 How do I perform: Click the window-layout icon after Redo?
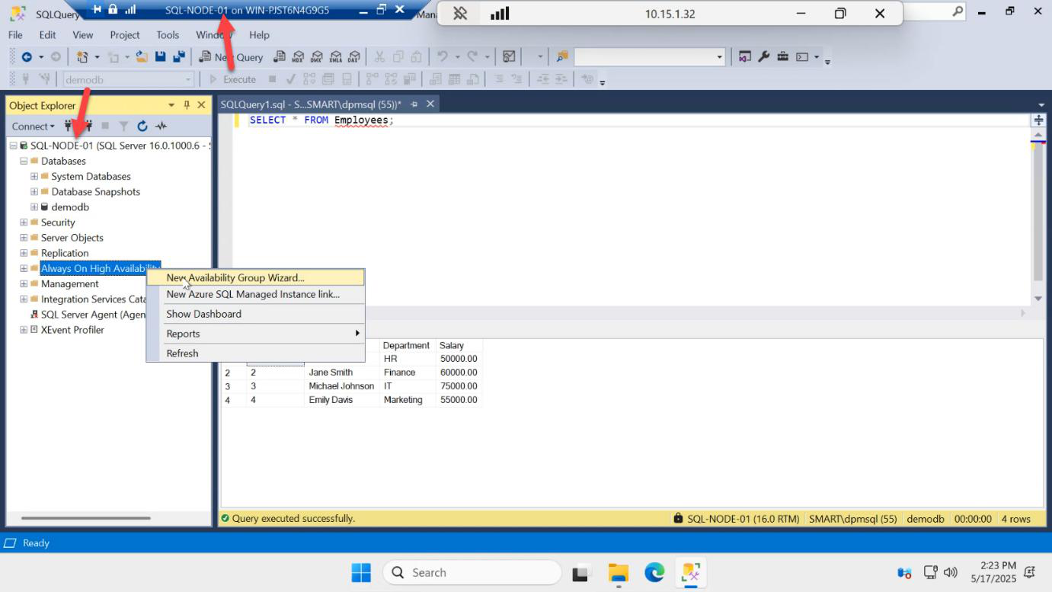pos(510,57)
